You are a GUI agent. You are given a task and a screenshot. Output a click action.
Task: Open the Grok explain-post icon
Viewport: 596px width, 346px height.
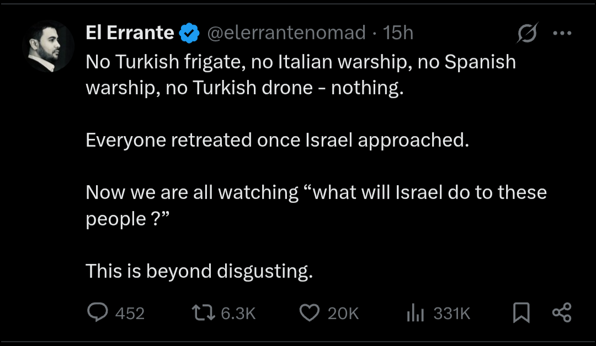(x=528, y=34)
